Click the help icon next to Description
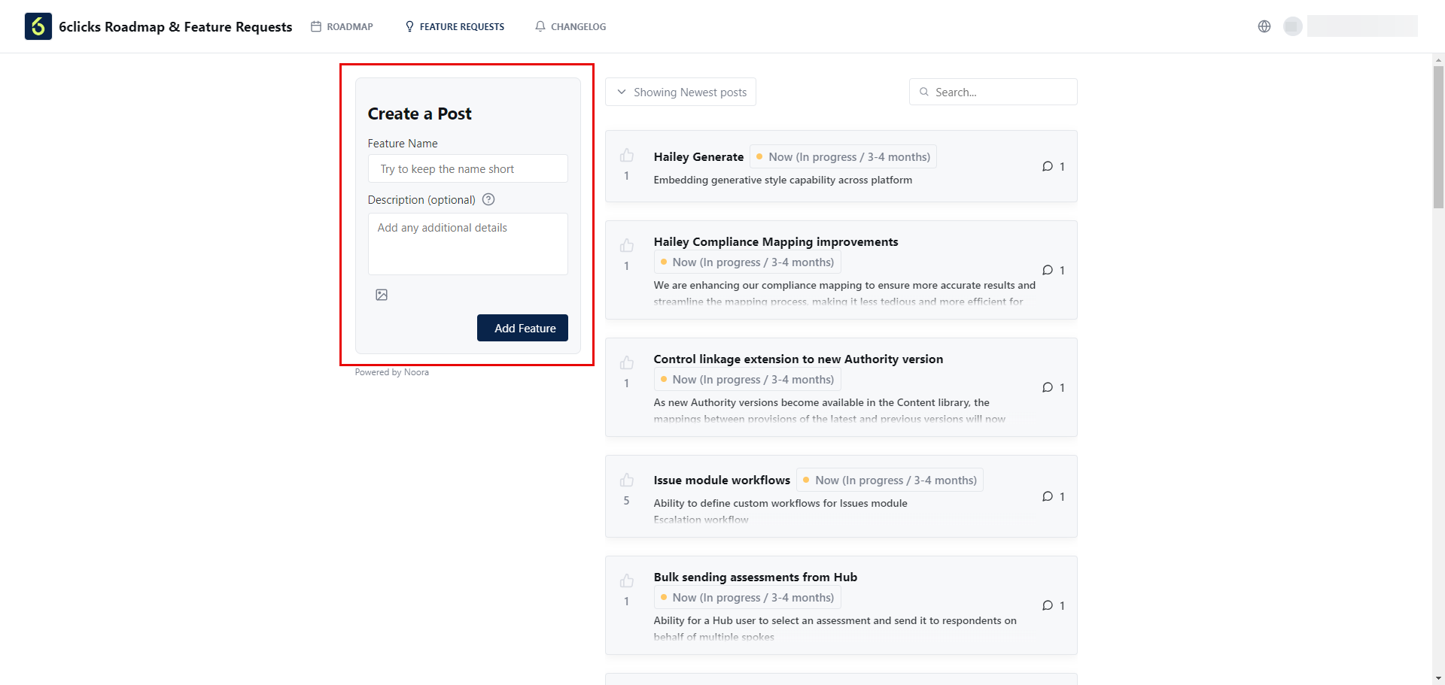Screen dimensions: 1445x685 point(488,199)
